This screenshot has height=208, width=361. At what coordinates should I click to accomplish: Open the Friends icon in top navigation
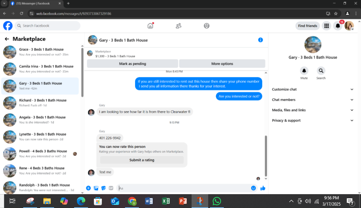(178, 26)
